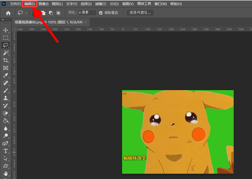Select the Rectangular Marquee tool

click(6, 38)
